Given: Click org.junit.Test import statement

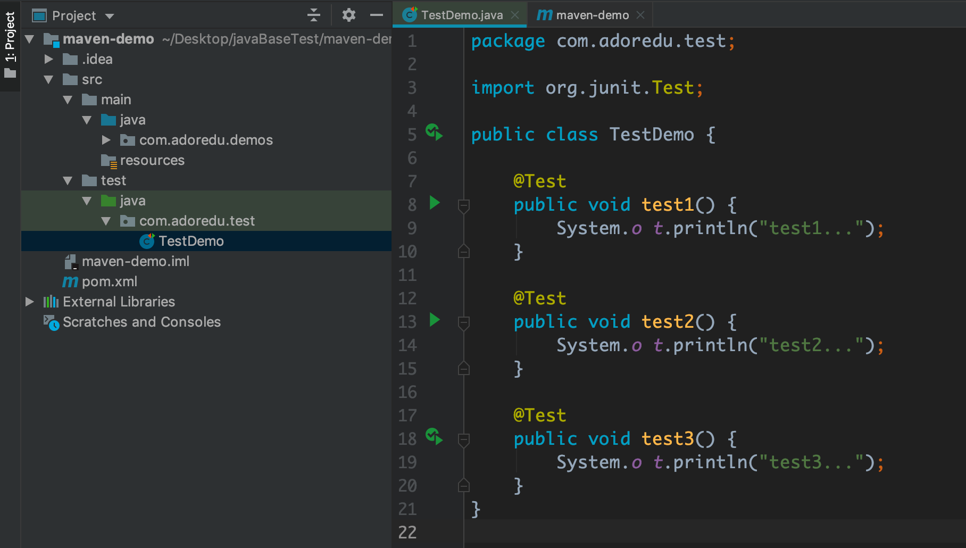Looking at the screenshot, I should coord(587,88).
